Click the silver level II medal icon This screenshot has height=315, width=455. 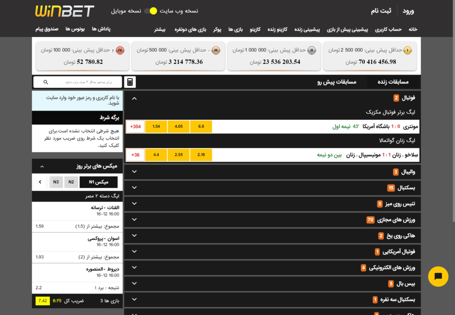pos(311,50)
